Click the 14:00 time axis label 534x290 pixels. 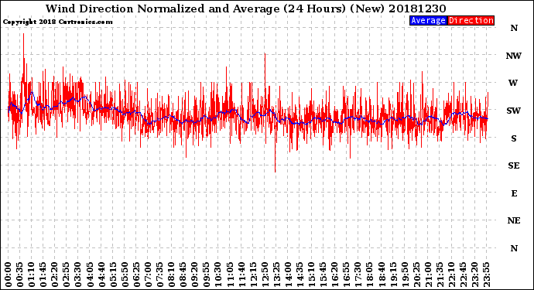pos(289,275)
